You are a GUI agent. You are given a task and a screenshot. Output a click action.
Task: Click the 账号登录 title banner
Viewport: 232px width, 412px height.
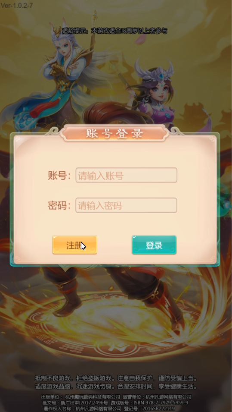(114, 133)
